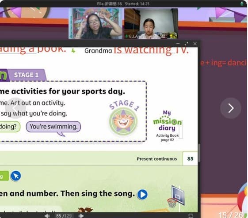Go to previous slide with left chevron
Viewport: 248px width, 218px height.
point(15,108)
